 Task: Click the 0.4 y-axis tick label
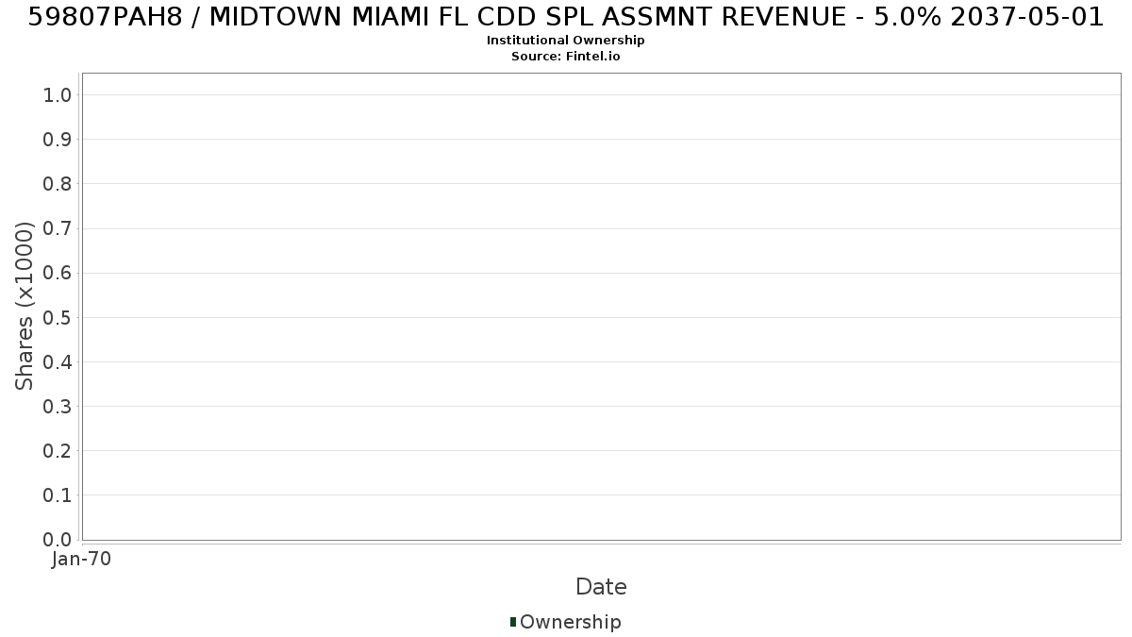point(58,361)
